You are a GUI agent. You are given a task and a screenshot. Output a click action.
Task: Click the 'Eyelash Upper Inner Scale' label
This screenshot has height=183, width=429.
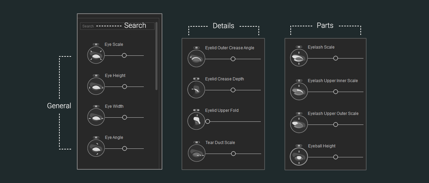(x=333, y=81)
